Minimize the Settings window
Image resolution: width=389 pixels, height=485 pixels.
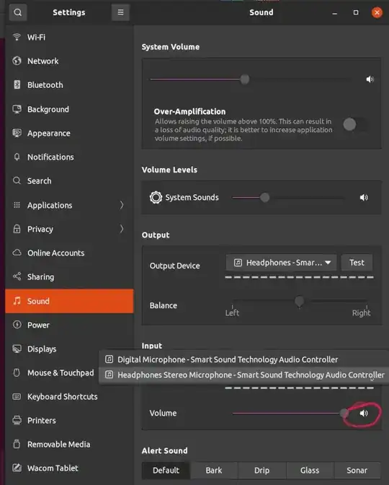pyautogui.click(x=335, y=13)
